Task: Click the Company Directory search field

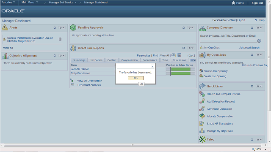Action: click(x=229, y=41)
